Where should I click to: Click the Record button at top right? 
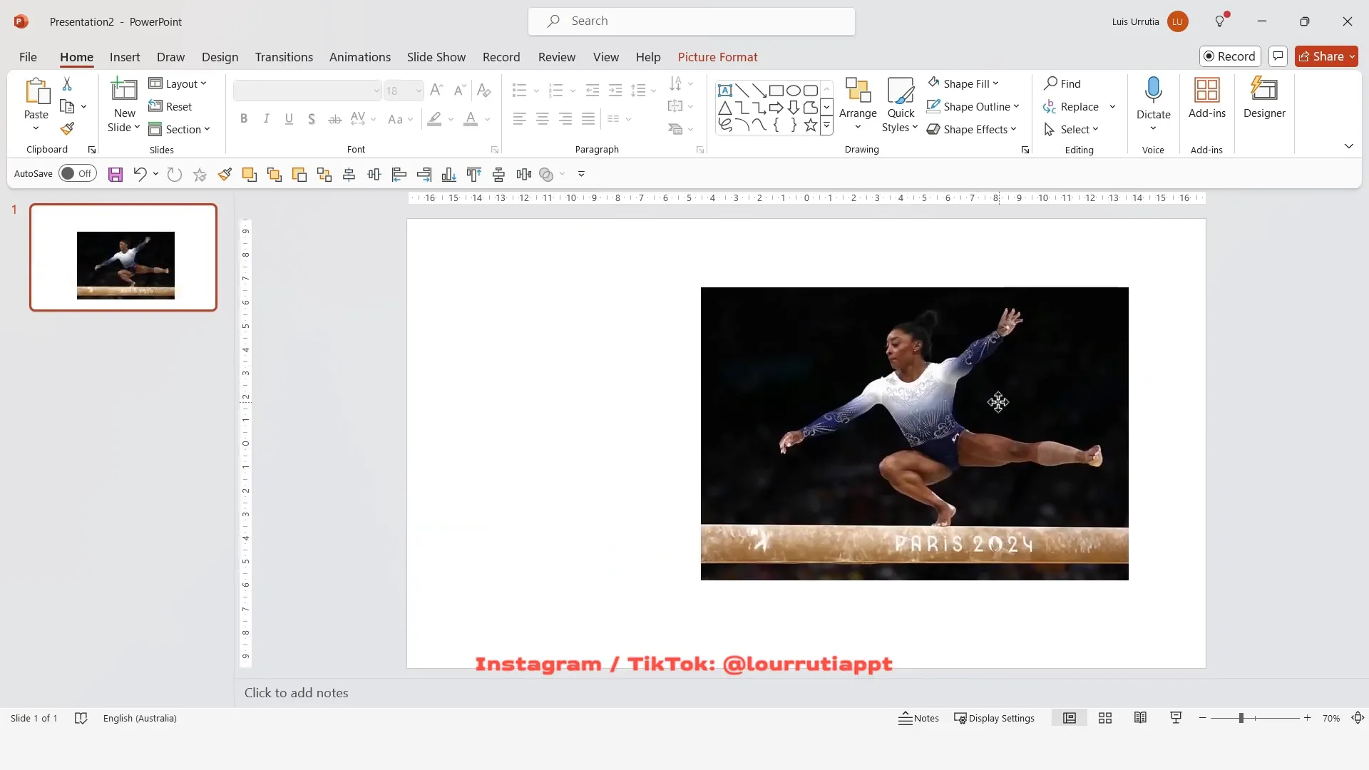(x=1230, y=56)
